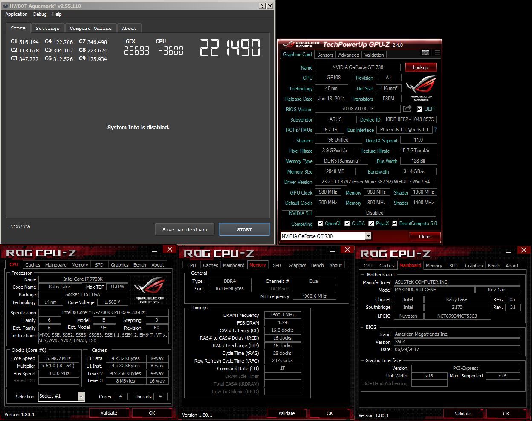
Task: Click the CPU score 43600
Action: [x=171, y=50]
